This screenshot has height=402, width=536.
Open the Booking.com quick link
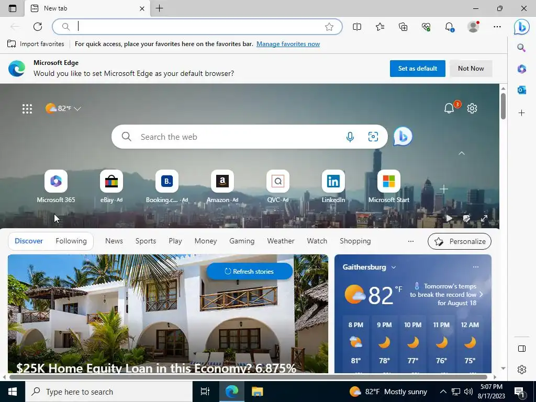[x=167, y=186]
